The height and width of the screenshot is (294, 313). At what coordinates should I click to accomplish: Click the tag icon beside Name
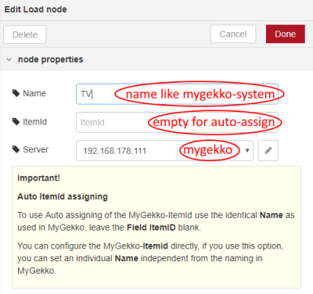coord(16,93)
